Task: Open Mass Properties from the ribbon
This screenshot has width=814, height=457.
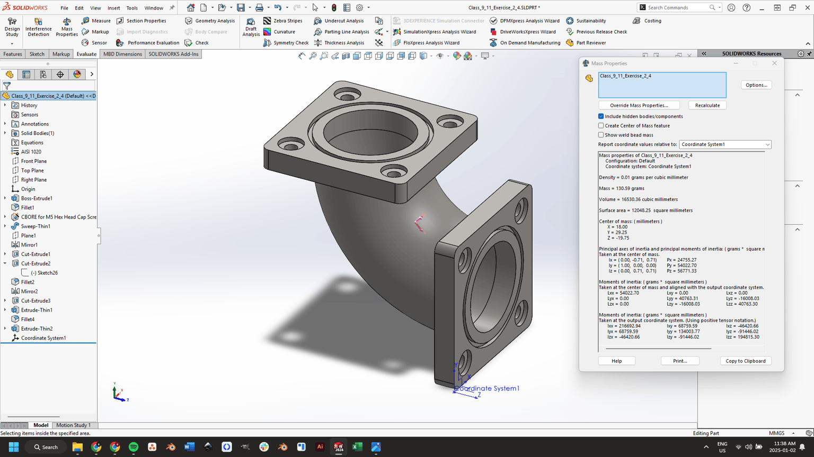Action: pyautogui.click(x=67, y=27)
